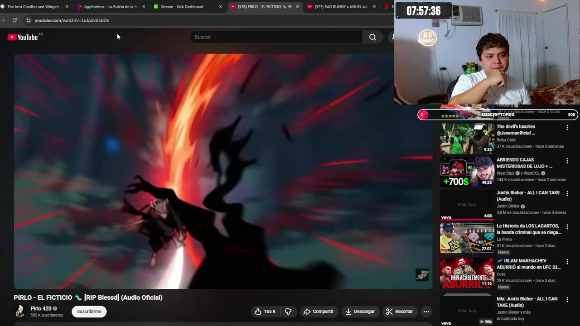Open La Plena channel name

[504, 239]
